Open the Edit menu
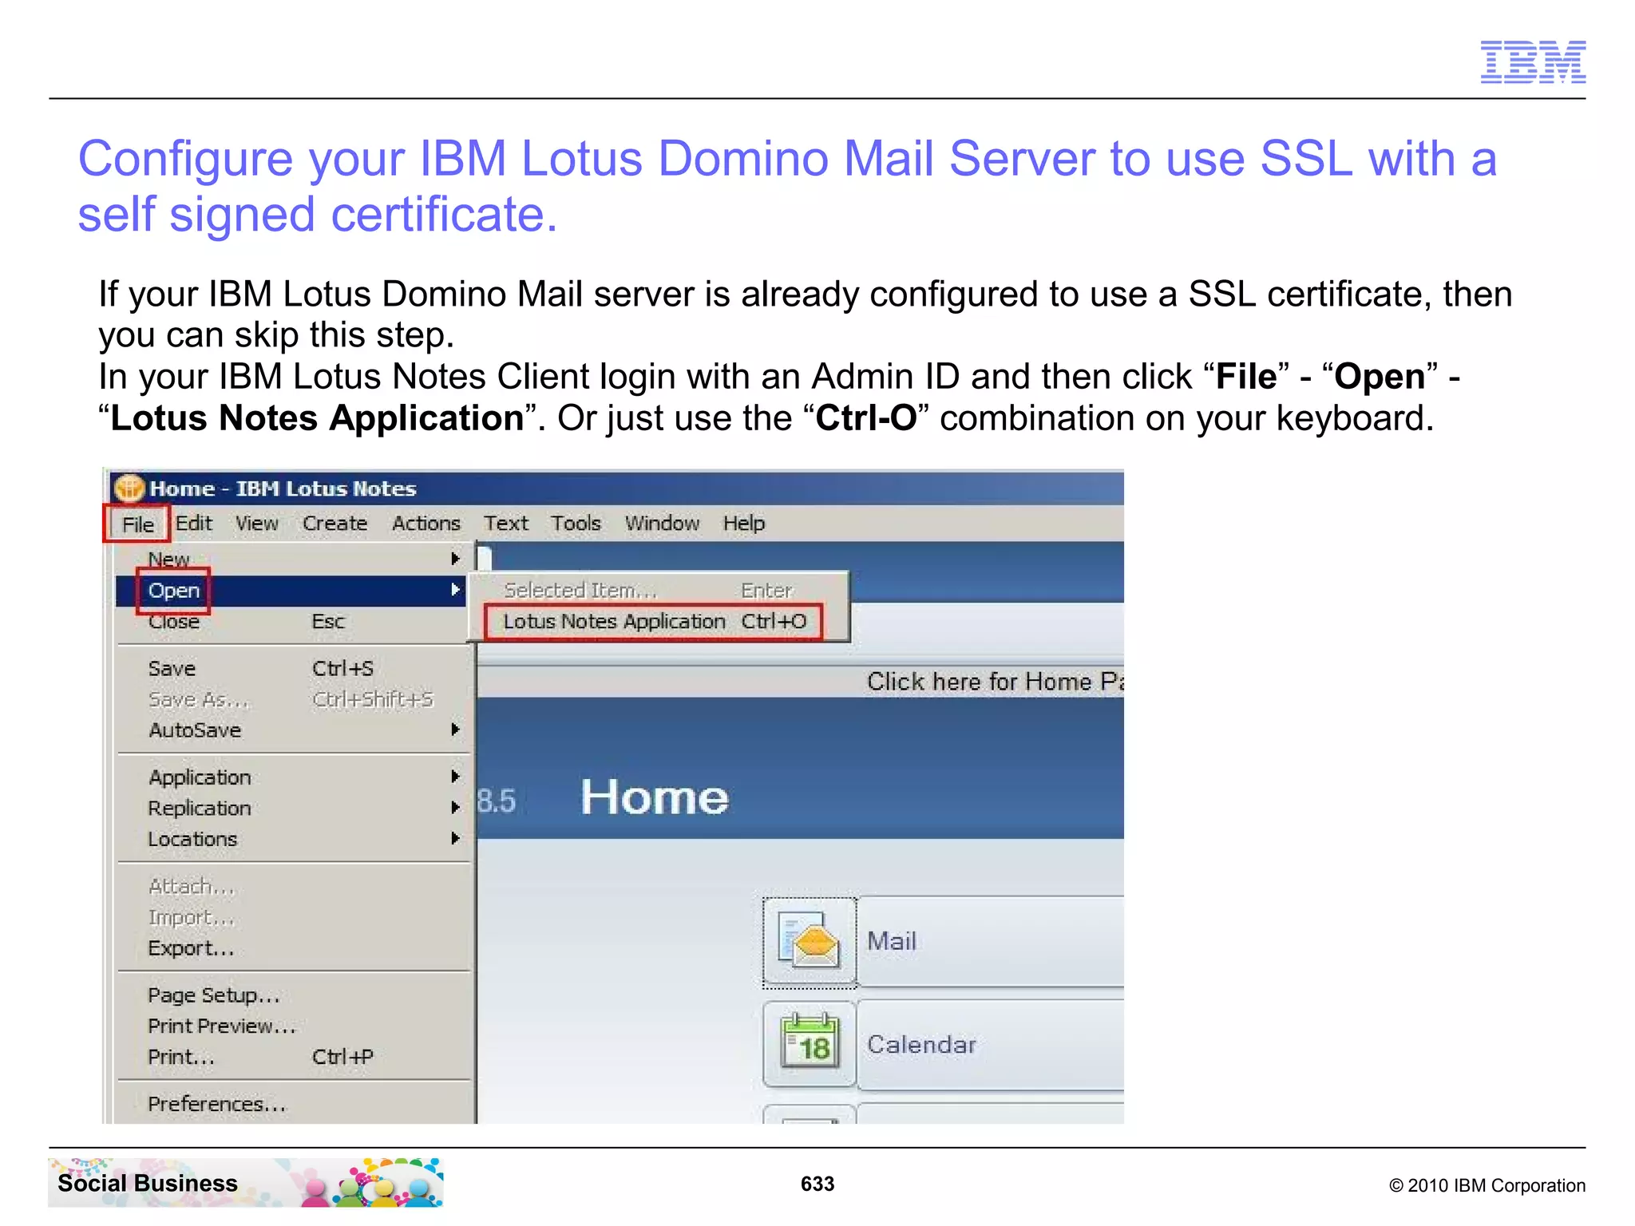1635x1226 pixels. pos(193,524)
